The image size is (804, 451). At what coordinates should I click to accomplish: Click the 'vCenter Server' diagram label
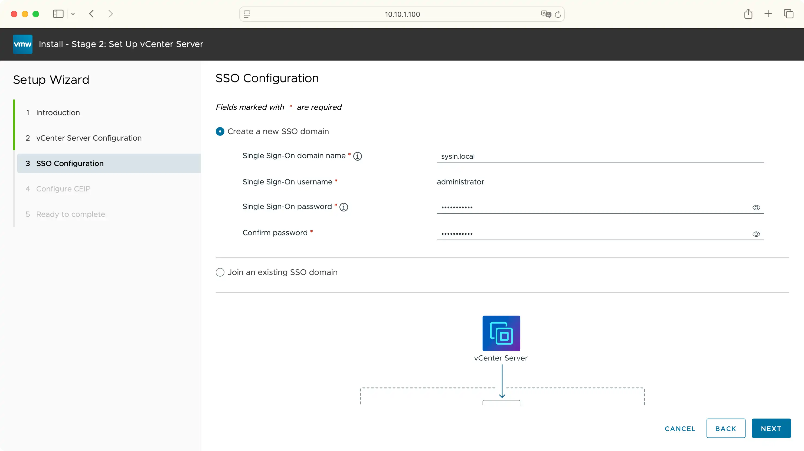(501, 358)
